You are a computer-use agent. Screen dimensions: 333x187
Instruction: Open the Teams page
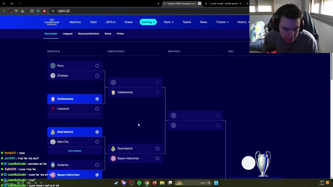187,22
